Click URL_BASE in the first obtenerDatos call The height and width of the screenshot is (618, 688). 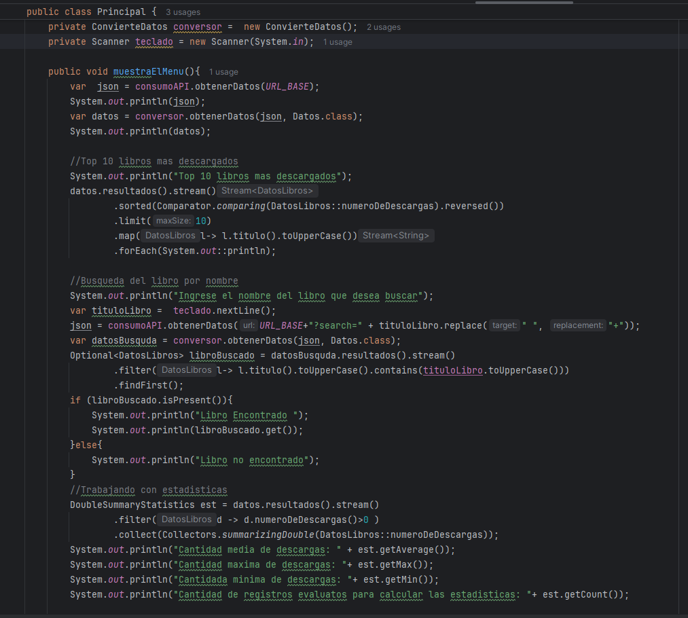click(287, 86)
